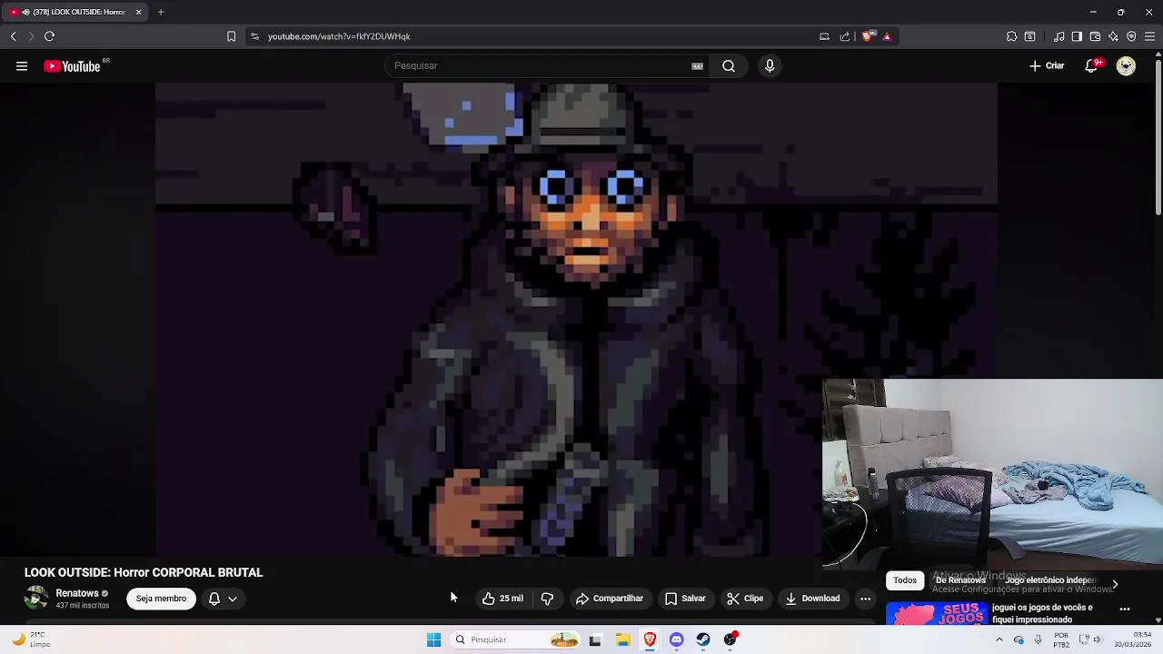Viewport: 1163px width, 654px height.
Task: Open the notifications bell
Action: [x=1091, y=65]
